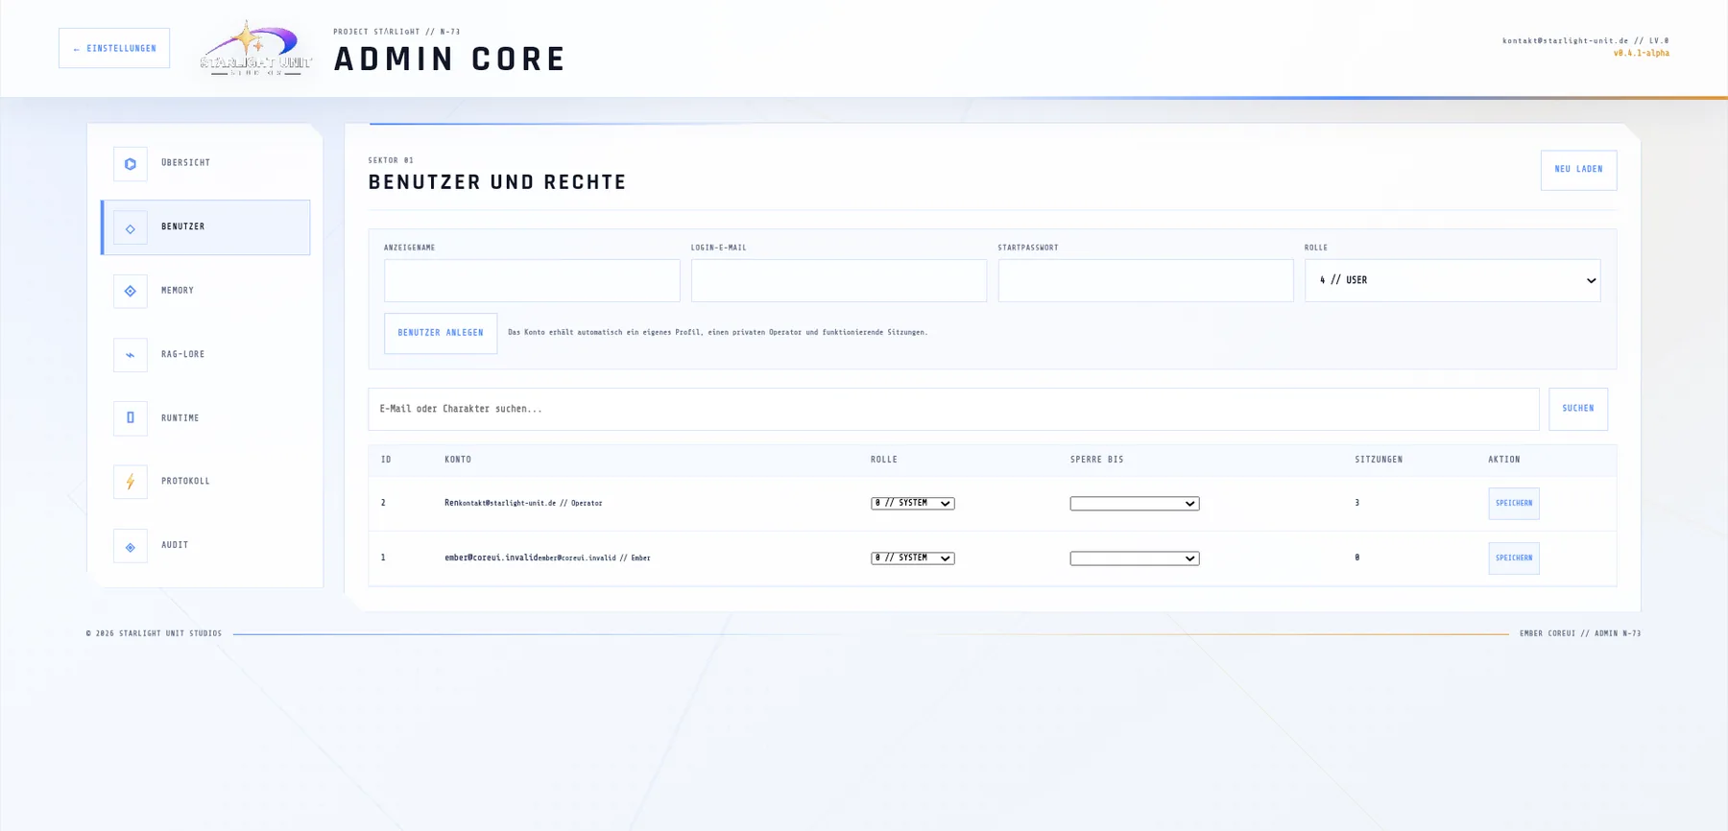The width and height of the screenshot is (1728, 831).
Task: Click the version label 'v0.4.1-alpha'
Action: pyautogui.click(x=1642, y=54)
